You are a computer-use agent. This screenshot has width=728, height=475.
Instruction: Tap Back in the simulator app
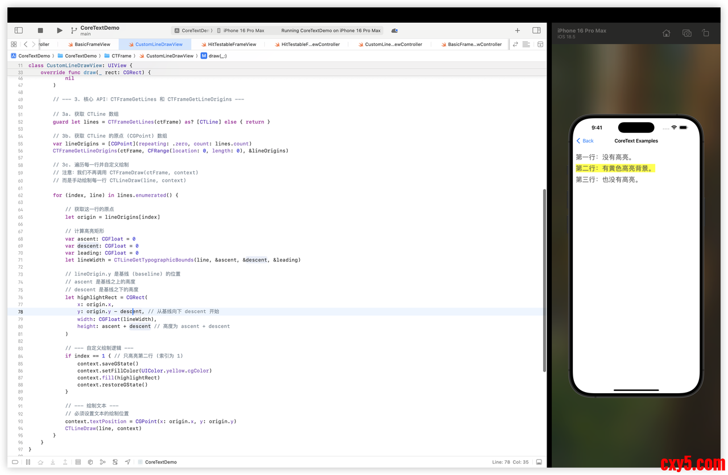585,141
